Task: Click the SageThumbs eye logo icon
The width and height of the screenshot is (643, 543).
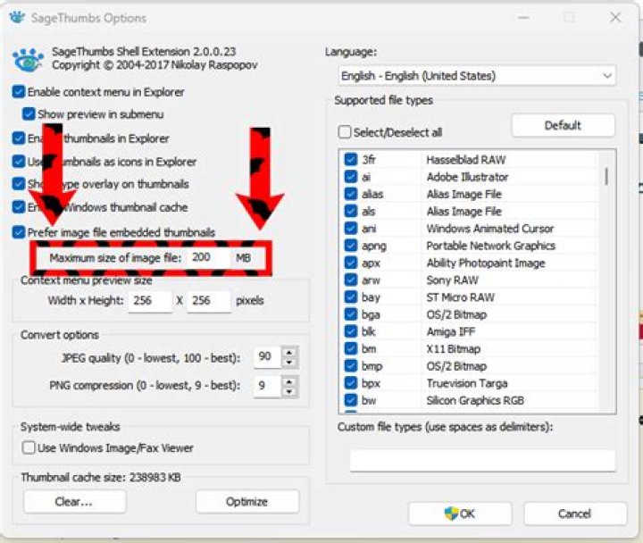Action: 28,60
